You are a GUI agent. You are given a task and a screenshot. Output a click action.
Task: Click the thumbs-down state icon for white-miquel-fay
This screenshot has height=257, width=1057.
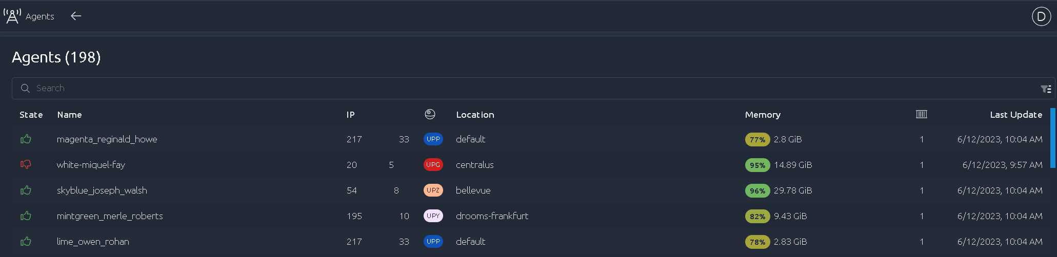[26, 164]
